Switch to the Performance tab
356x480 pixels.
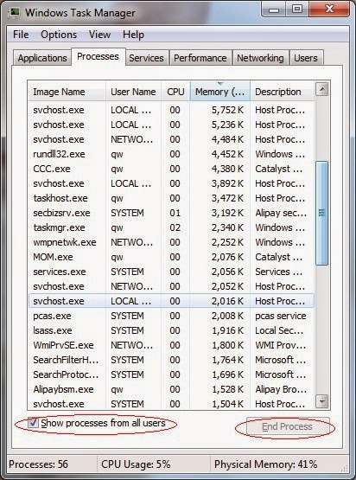tap(200, 58)
